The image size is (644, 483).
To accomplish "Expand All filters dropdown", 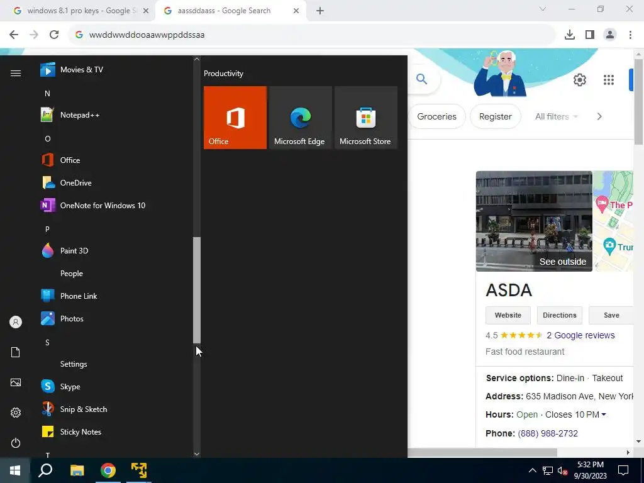I will click(556, 116).
